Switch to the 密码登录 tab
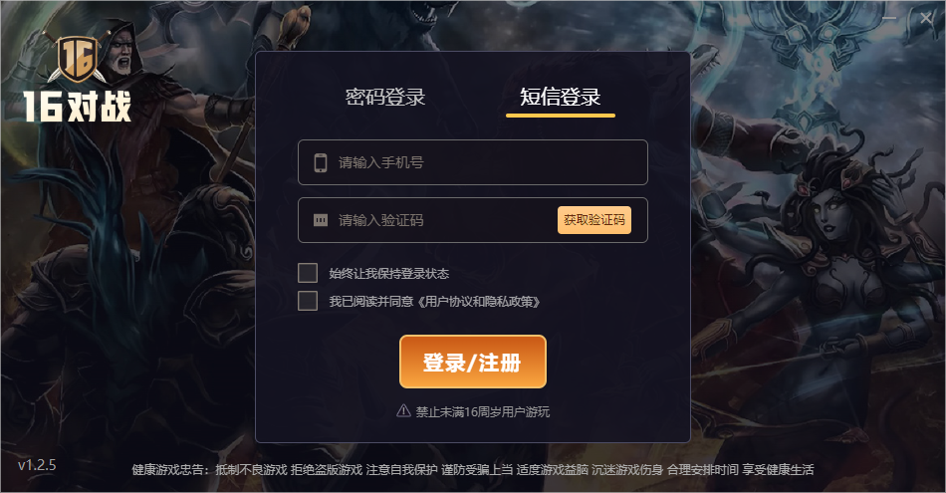Image resolution: width=946 pixels, height=493 pixels. click(385, 97)
